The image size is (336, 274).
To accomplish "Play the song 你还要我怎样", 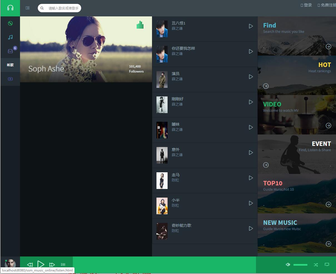I will tap(251, 51).
